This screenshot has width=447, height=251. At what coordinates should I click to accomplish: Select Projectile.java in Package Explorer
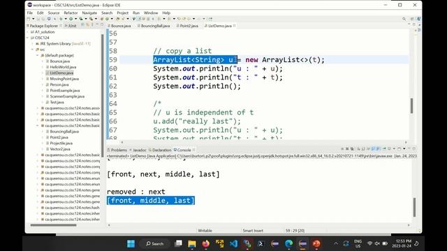coord(61,143)
